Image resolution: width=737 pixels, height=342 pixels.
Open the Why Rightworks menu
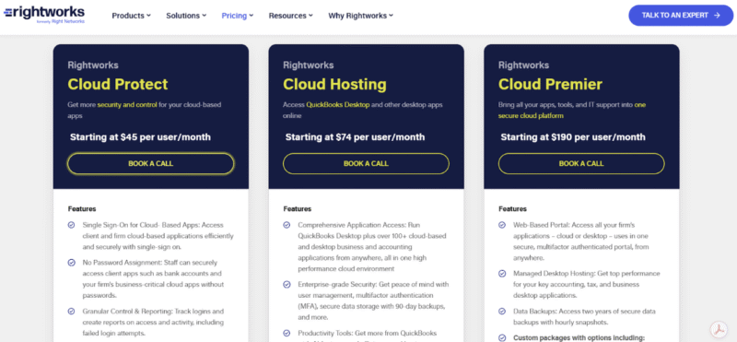[x=360, y=16]
